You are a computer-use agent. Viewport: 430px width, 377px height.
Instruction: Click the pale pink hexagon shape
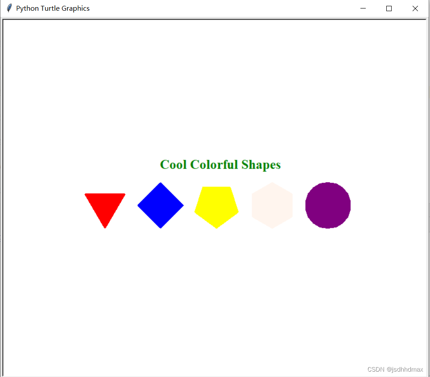click(272, 205)
